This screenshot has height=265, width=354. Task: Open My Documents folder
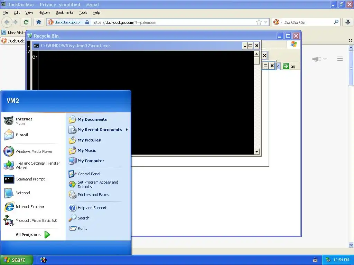click(98, 119)
